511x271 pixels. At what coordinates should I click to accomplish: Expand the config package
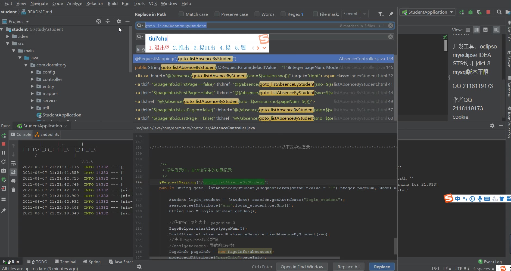coord(32,72)
